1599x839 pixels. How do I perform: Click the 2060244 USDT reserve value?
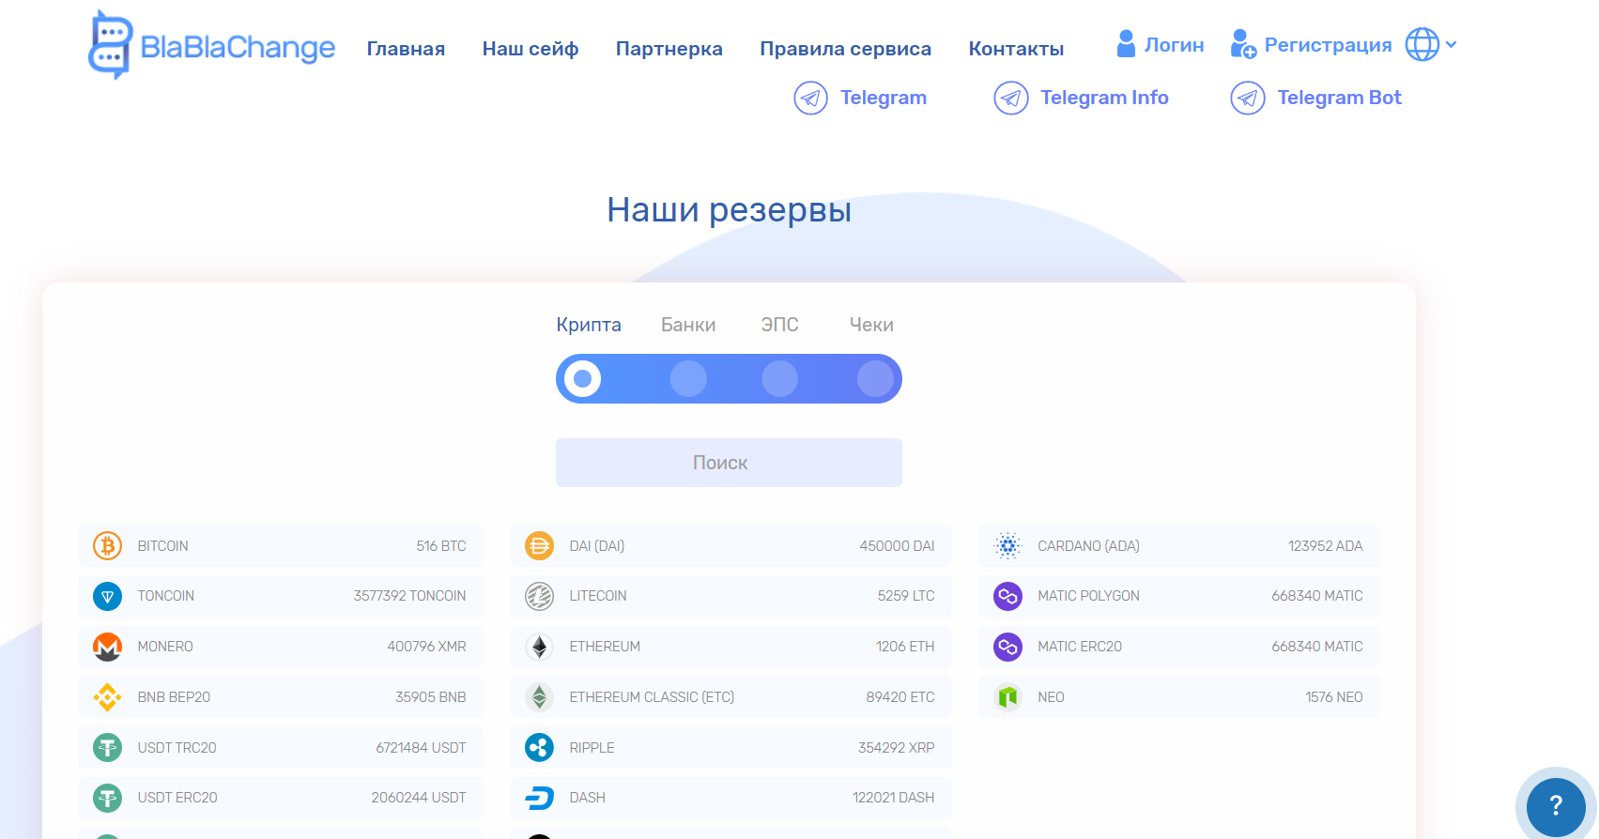(x=419, y=798)
